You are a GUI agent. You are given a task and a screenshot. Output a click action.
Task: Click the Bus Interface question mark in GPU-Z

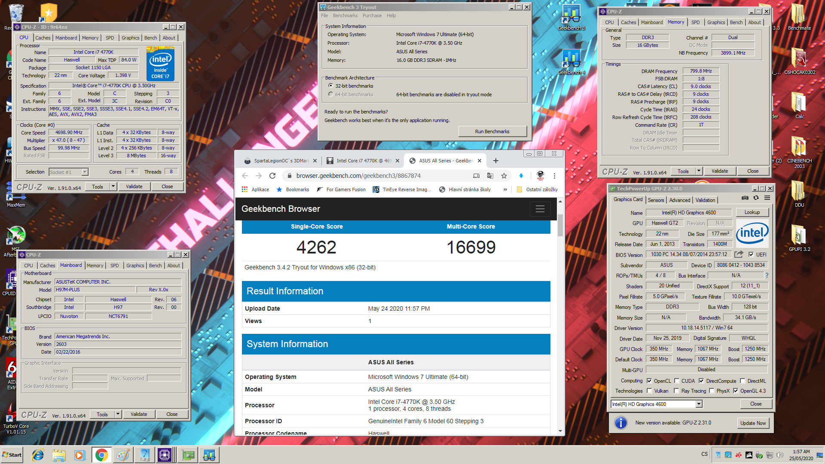tap(767, 275)
